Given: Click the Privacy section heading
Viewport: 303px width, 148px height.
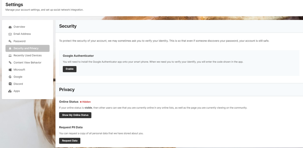Looking at the screenshot, I should (67, 90).
